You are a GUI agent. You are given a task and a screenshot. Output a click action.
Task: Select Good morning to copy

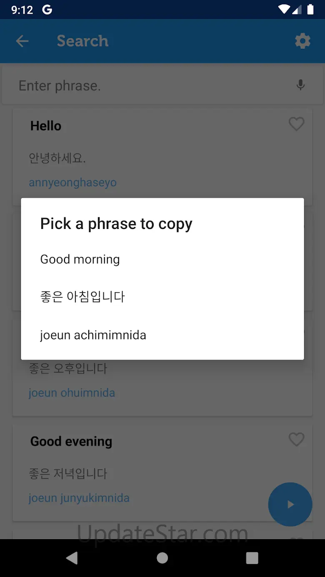80,259
